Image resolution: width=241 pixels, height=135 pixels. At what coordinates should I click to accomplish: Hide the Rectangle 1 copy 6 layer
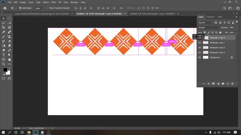coord(200,48)
